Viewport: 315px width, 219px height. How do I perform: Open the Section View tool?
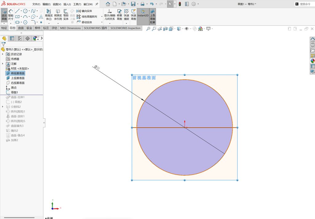[165, 29]
